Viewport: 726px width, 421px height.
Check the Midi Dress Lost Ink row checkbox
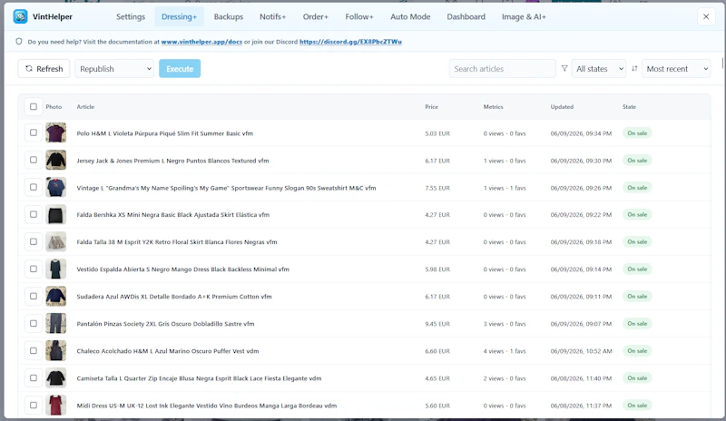coord(34,406)
